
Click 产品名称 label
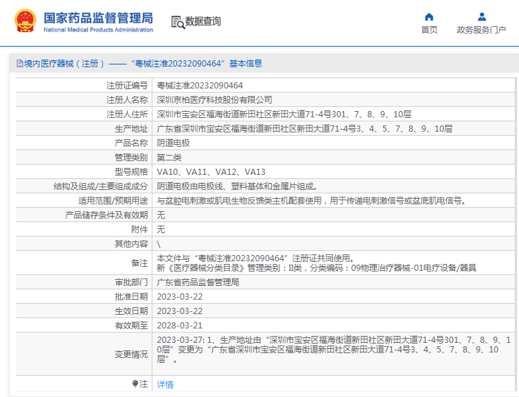[131, 143]
